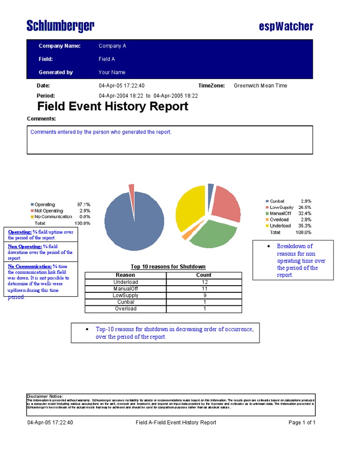
Task: Click the 'Reason' column header
Action: [x=125, y=275]
